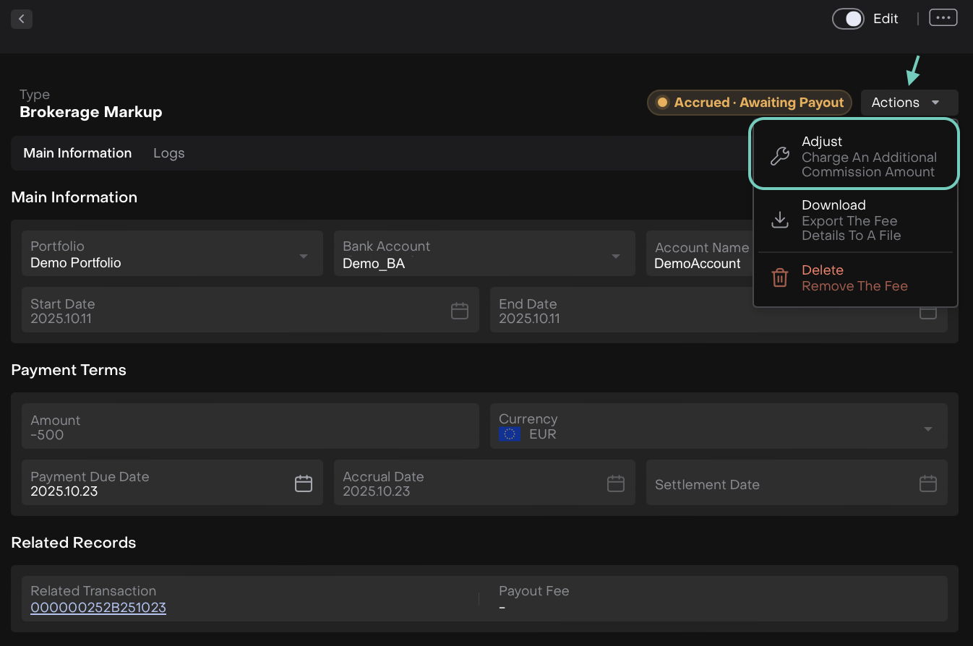The height and width of the screenshot is (646, 973).
Task: Open the Accrual Date calendar picker
Action: pos(615,483)
